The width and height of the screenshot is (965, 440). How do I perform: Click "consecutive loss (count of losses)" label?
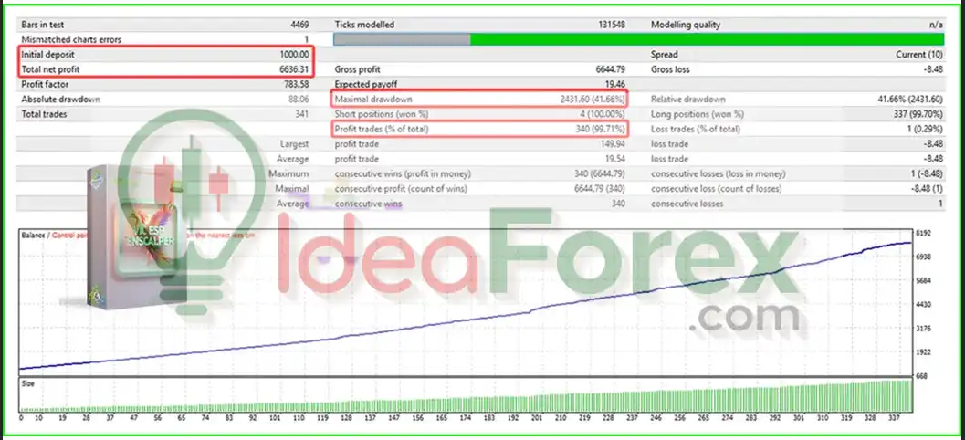(717, 188)
